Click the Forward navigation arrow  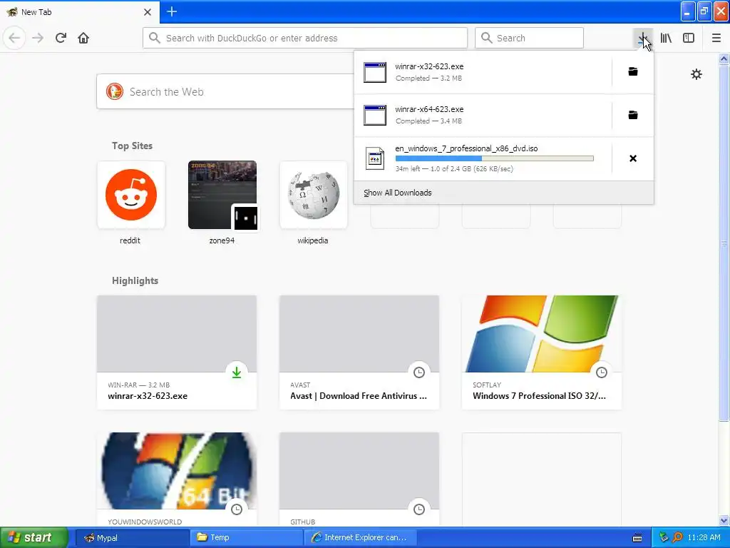pyautogui.click(x=38, y=38)
